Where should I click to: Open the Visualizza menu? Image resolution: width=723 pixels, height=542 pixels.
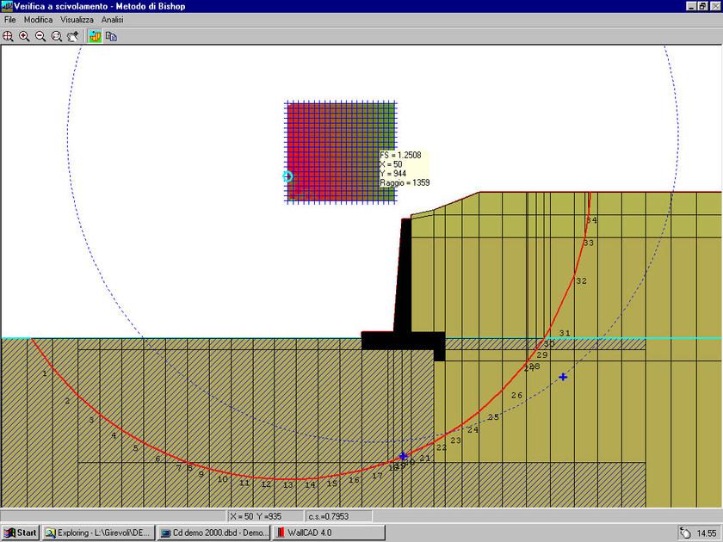pyautogui.click(x=77, y=19)
